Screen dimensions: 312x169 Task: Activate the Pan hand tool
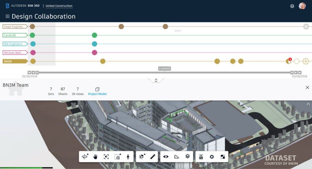pos(95,157)
